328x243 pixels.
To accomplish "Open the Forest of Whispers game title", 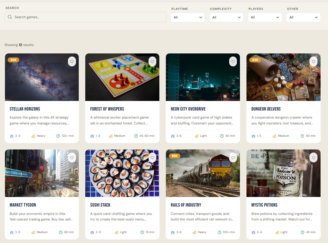I will pyautogui.click(x=107, y=109).
